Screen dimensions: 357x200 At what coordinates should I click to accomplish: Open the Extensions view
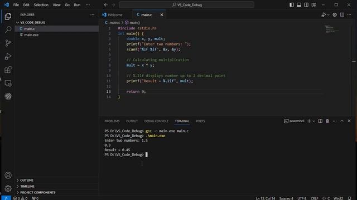8,70
